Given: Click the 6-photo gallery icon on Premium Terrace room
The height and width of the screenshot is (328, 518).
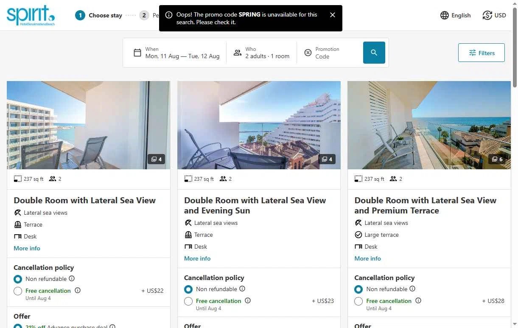Looking at the screenshot, I should coord(497,159).
